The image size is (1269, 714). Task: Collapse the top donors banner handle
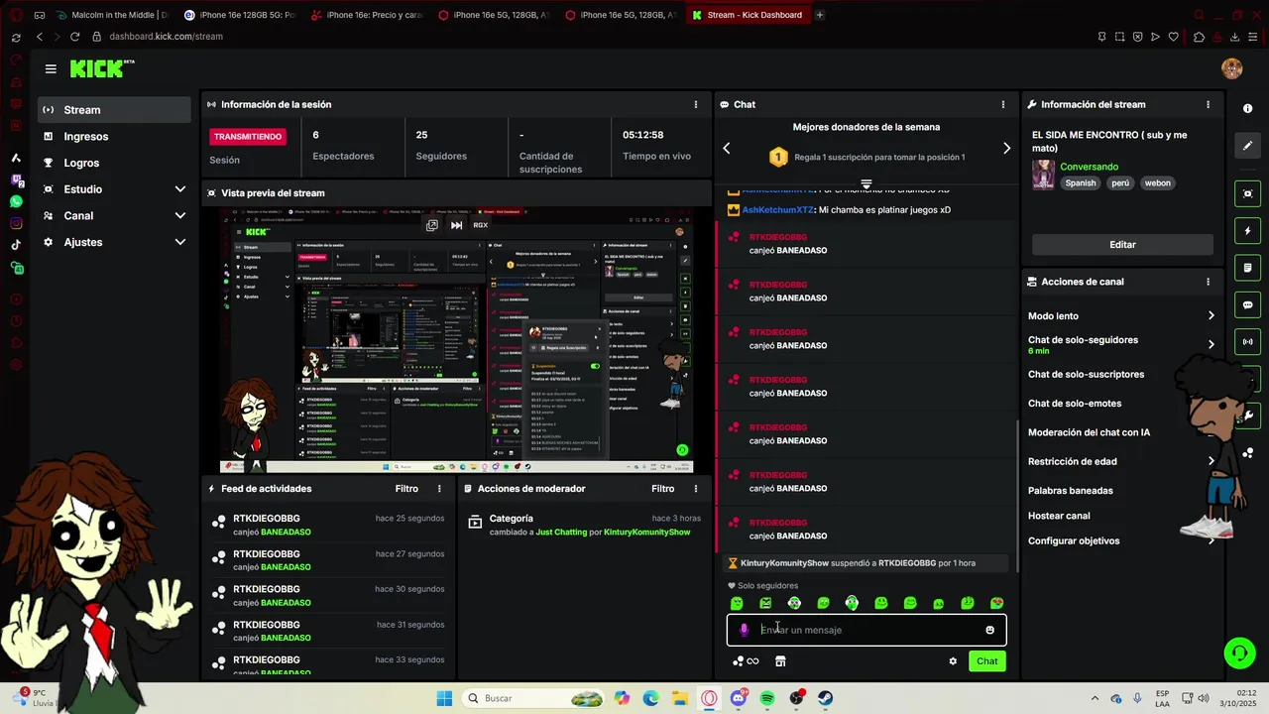pyautogui.click(x=865, y=184)
